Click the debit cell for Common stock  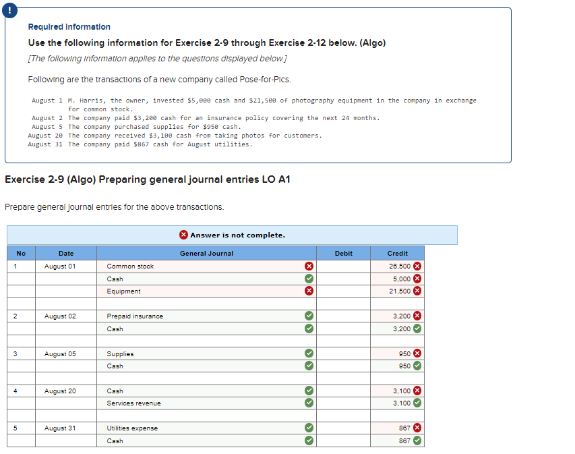(343, 266)
